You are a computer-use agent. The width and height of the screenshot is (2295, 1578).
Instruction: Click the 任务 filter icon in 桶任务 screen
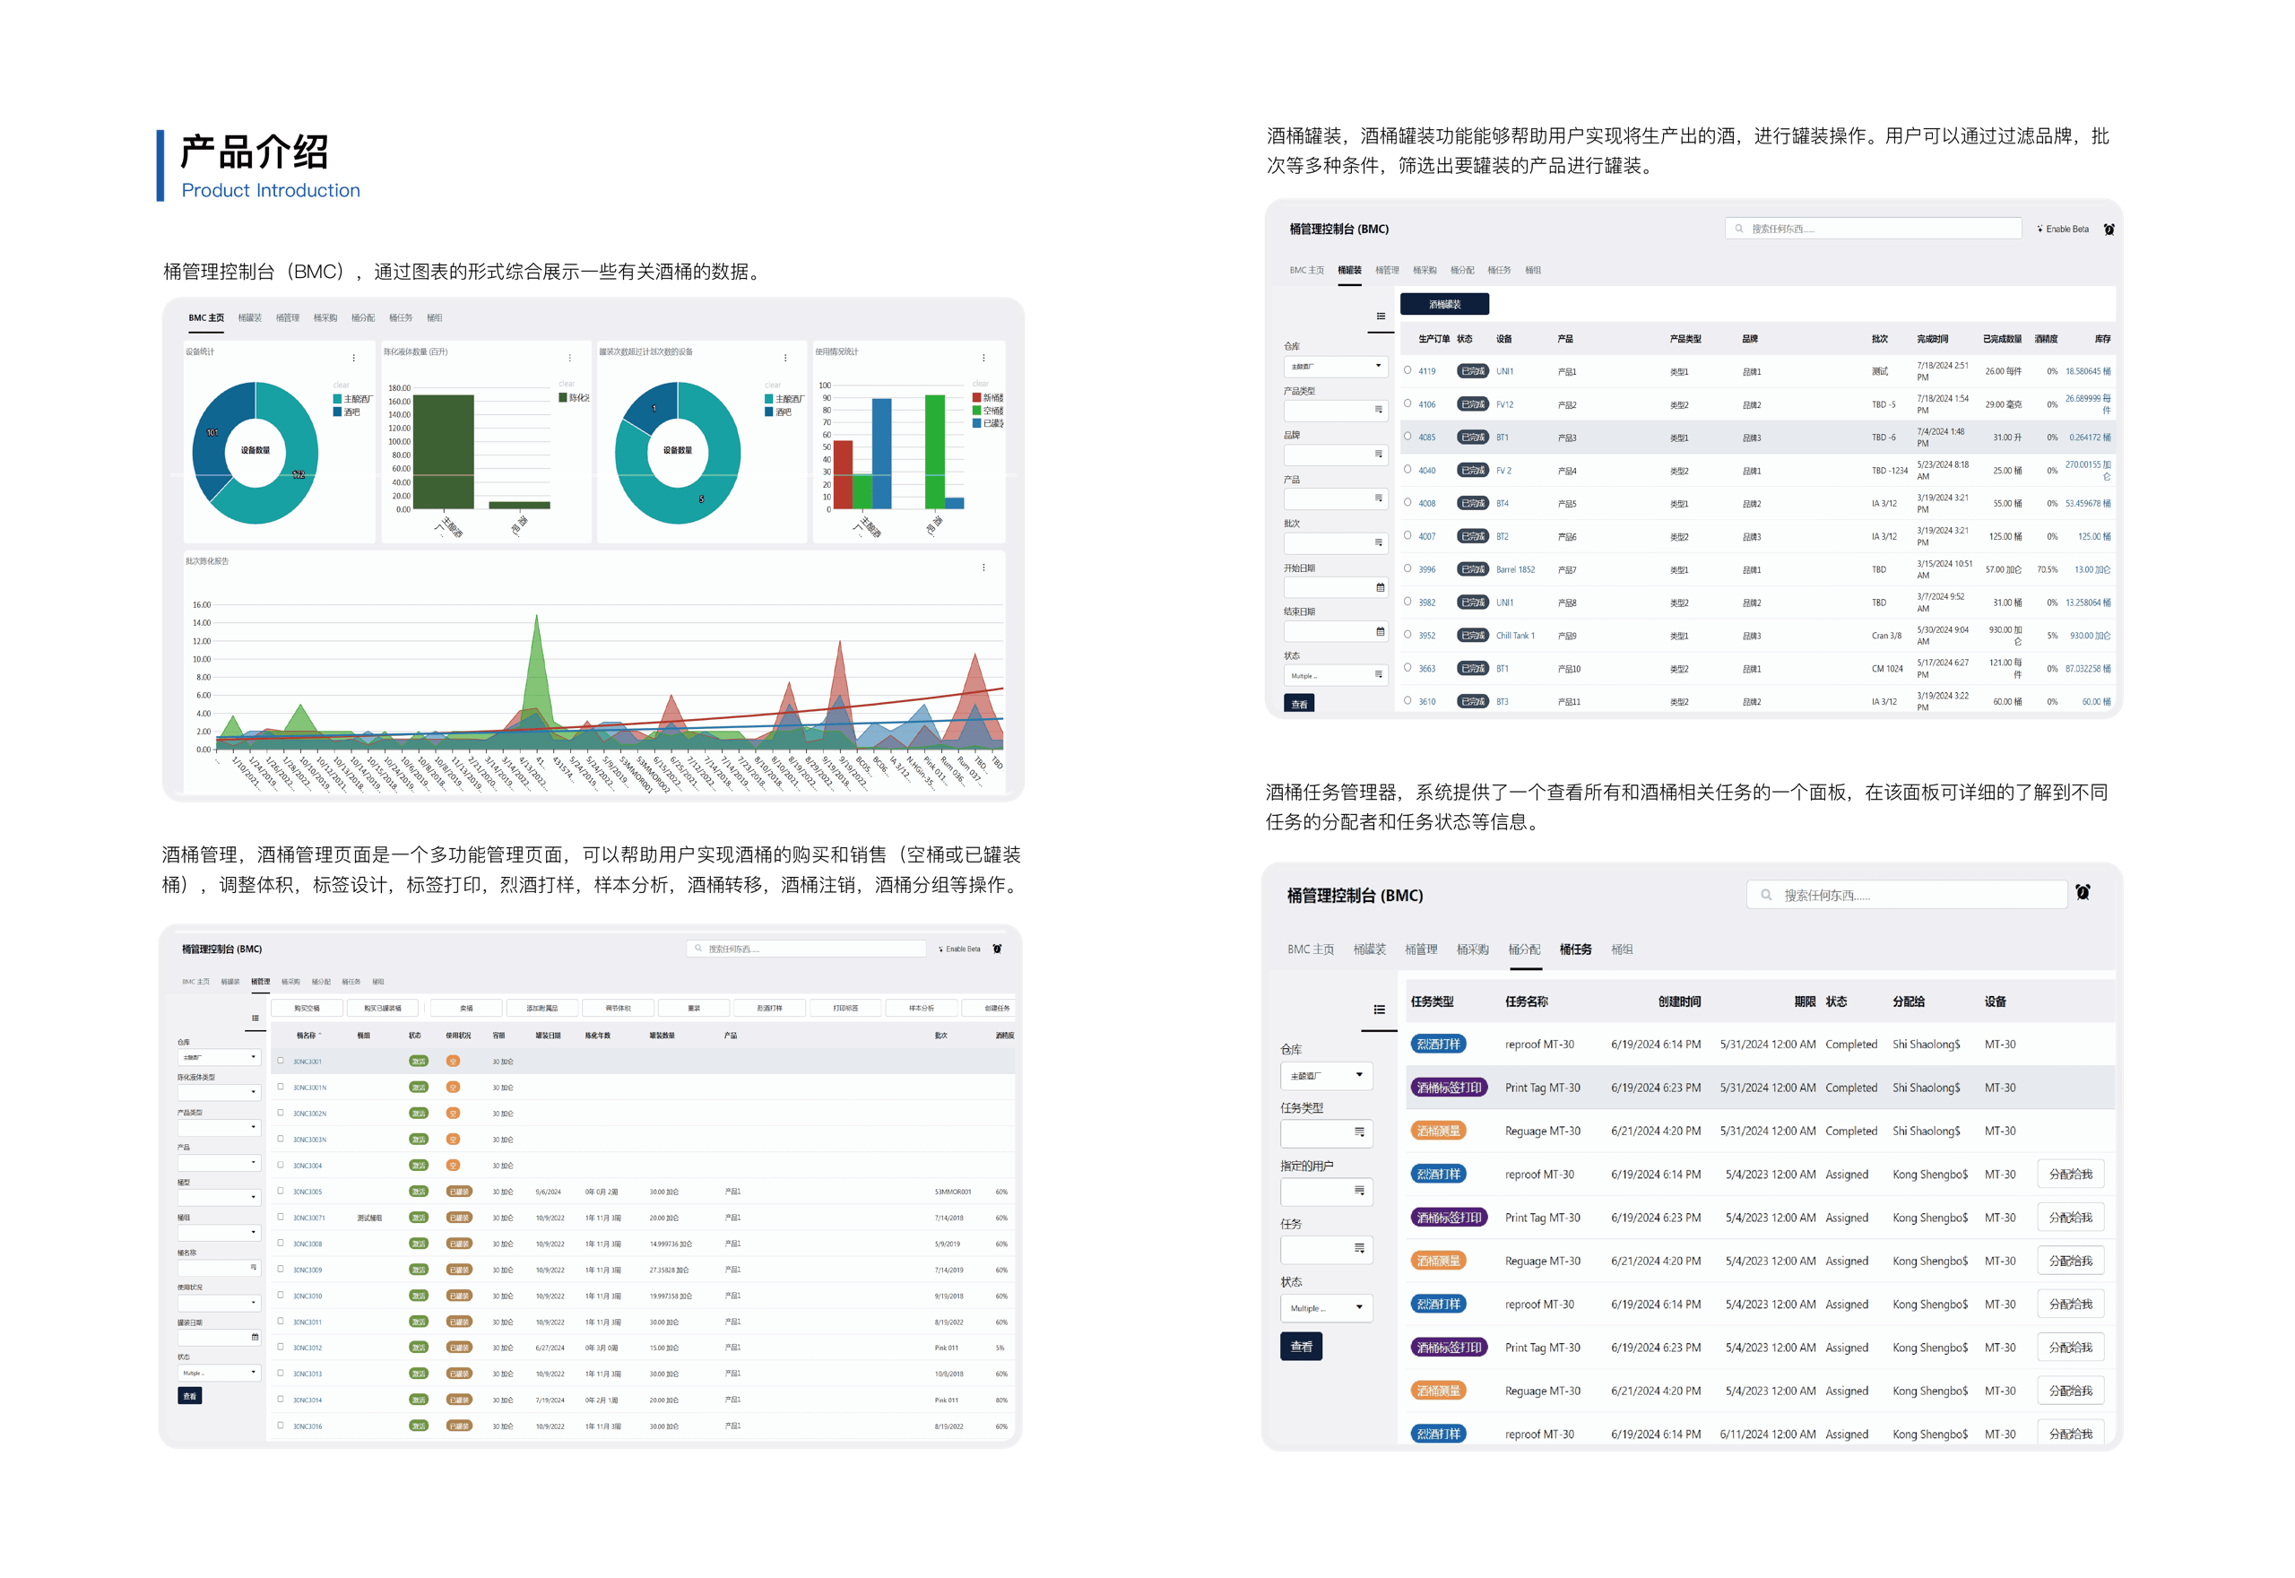1359,1249
